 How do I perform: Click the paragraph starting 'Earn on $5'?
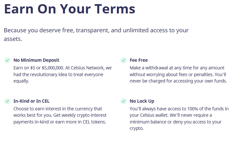62,75
